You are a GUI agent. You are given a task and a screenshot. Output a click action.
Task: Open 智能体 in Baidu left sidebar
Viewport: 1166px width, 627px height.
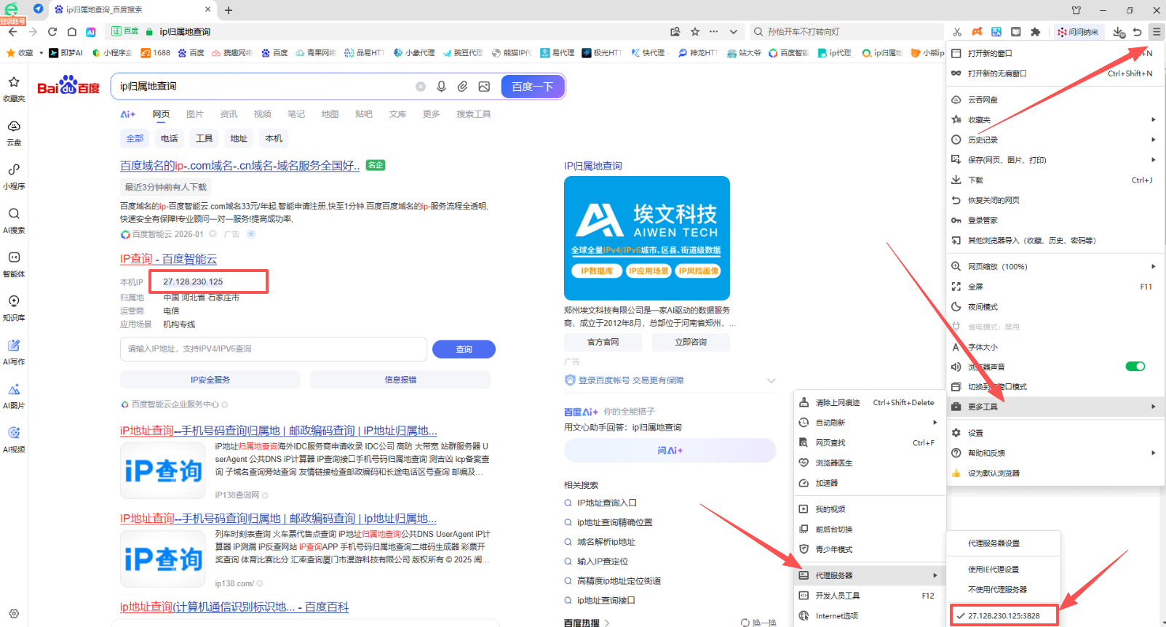pyautogui.click(x=14, y=265)
